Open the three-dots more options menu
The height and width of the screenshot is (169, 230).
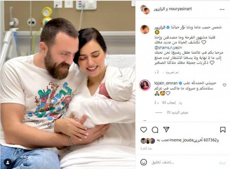point(222,9)
